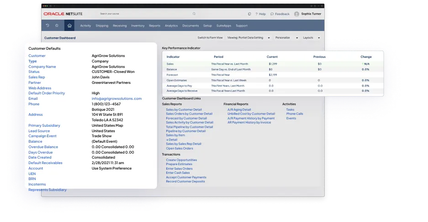Viewport: 428px width, 222px height.
Task: Click the Default Order Priority label
Action: 47,93
